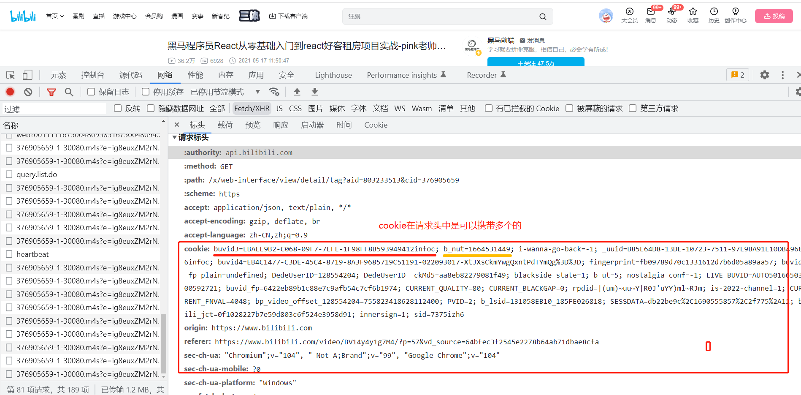Open the user avatar profile
Viewport: 801px width, 395px height.
pyautogui.click(x=606, y=16)
